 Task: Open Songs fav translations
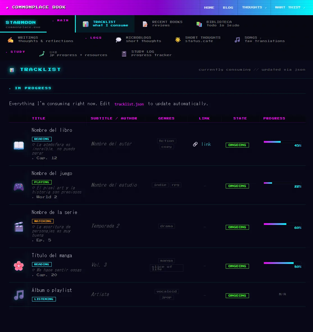pyautogui.click(x=260, y=39)
